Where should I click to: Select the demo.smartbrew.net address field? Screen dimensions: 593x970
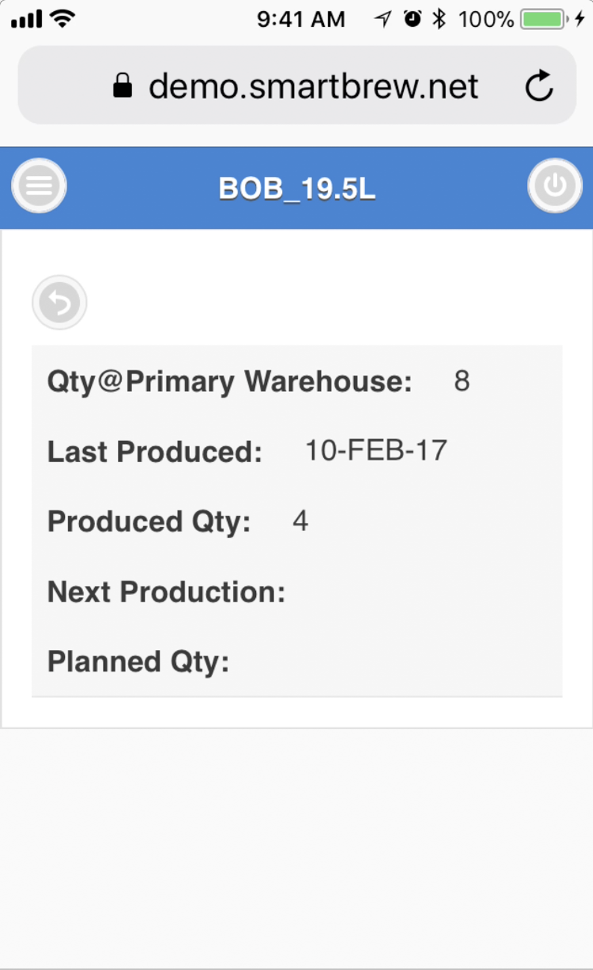(x=313, y=86)
